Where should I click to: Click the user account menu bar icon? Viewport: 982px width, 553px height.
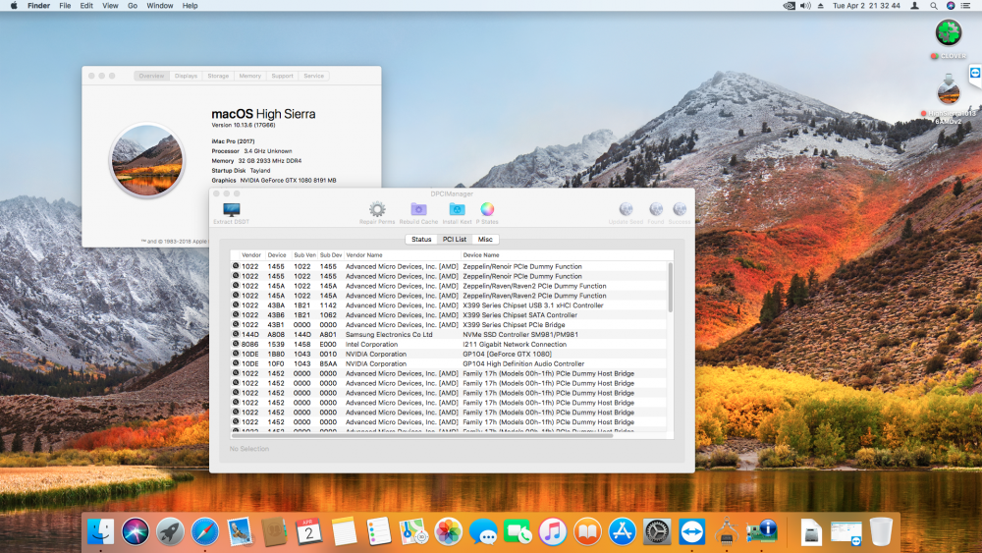pyautogui.click(x=914, y=6)
